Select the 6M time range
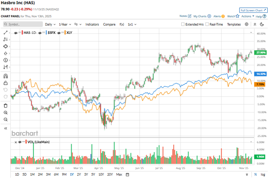The image size is (268, 178). (56, 174)
